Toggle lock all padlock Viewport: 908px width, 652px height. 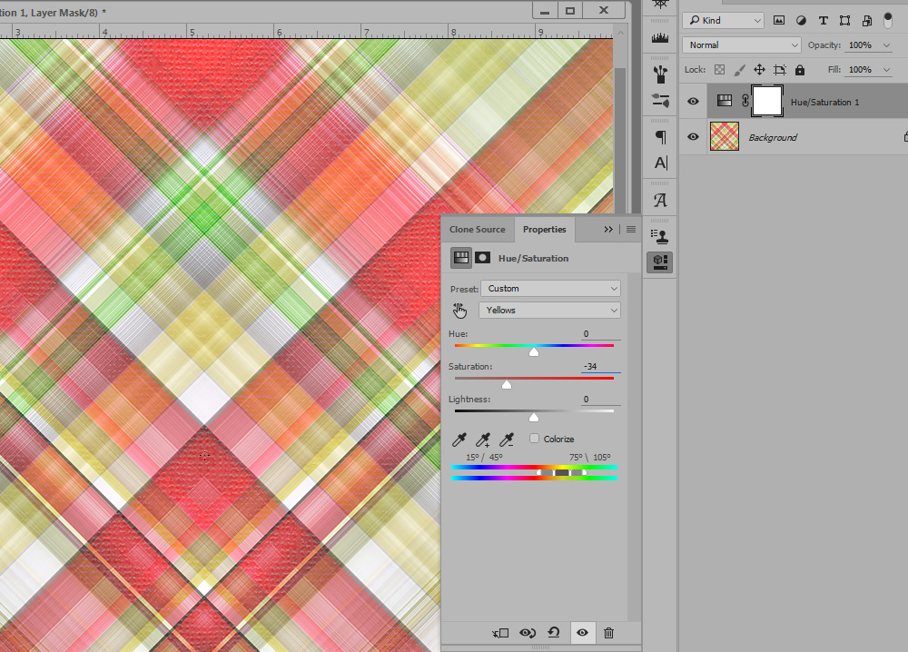[800, 70]
